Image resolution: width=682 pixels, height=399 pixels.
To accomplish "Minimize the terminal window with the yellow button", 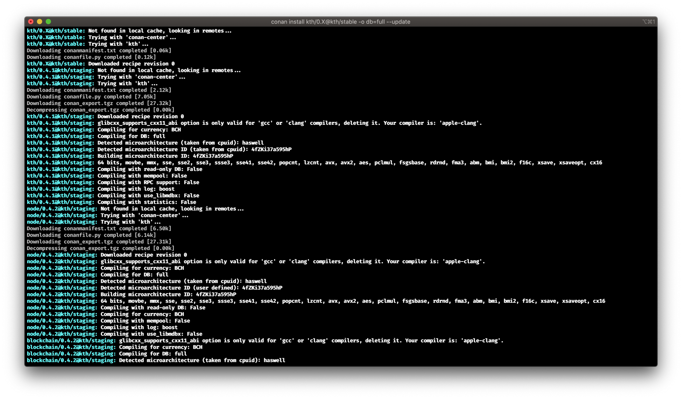I will click(40, 21).
